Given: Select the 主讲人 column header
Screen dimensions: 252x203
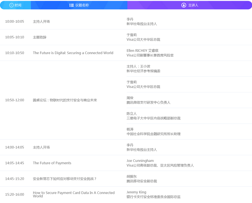Looking at the screenshot, I should click(193, 5).
